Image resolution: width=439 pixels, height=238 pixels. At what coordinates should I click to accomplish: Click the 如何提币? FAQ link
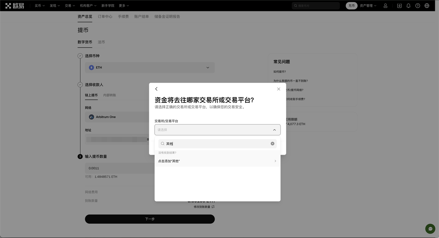280,72
